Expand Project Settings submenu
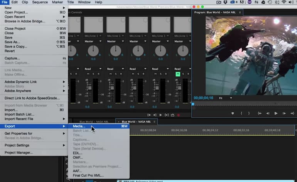The height and width of the screenshot is (182, 297). [34, 145]
